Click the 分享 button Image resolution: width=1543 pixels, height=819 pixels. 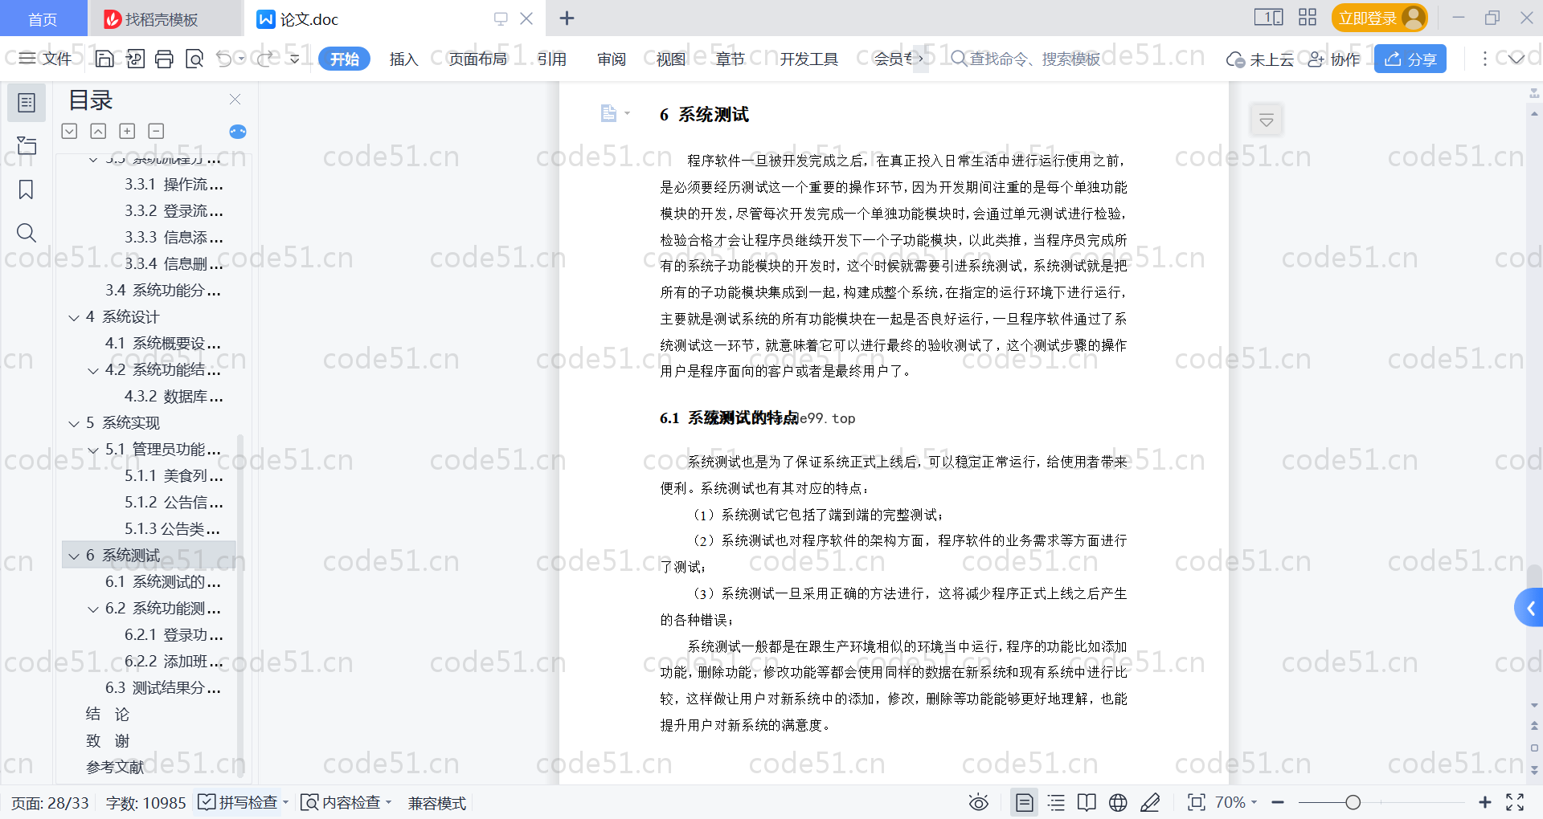[x=1410, y=59]
